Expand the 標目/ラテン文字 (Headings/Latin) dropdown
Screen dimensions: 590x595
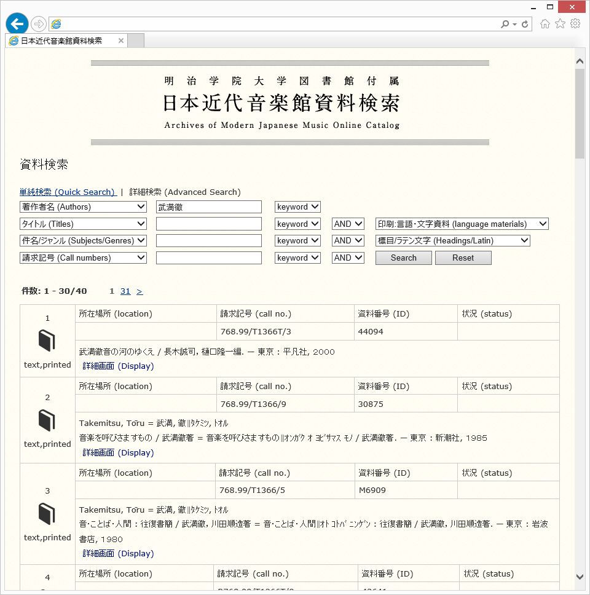click(x=452, y=241)
